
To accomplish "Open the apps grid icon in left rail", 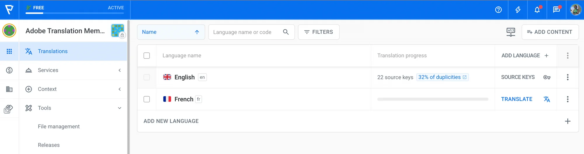I will click(x=9, y=51).
